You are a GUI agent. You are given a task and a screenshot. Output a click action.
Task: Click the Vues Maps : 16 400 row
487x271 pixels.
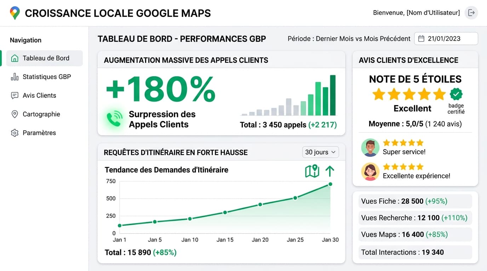(x=416, y=234)
